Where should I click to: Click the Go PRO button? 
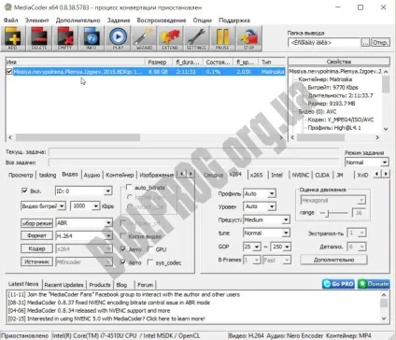pyautogui.click(x=338, y=284)
